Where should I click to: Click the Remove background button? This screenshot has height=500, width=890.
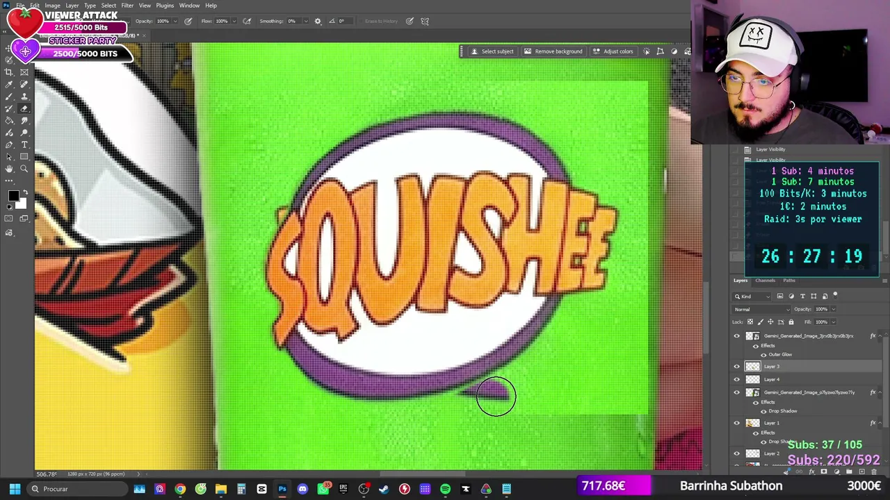(553, 51)
